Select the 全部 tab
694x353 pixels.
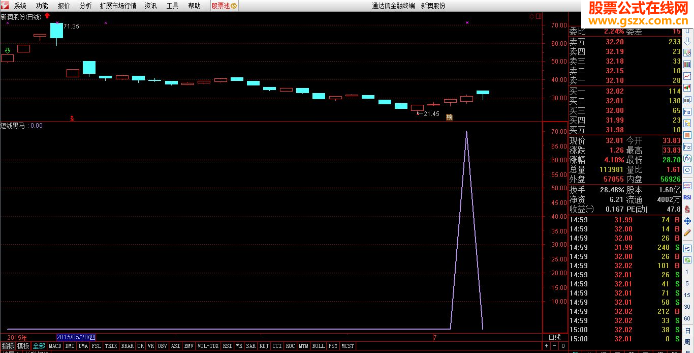tap(39, 346)
